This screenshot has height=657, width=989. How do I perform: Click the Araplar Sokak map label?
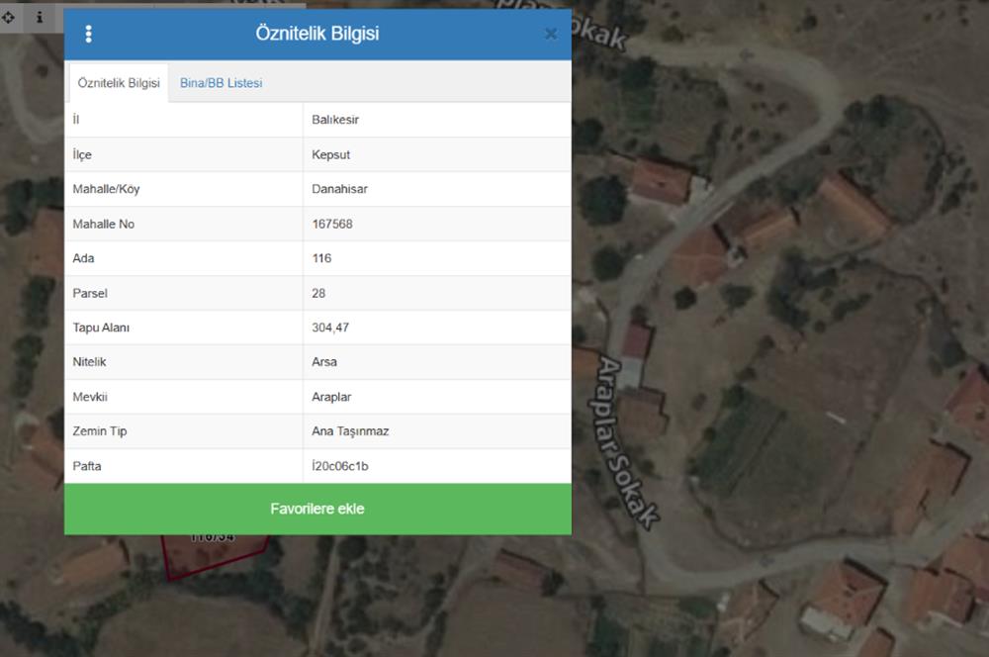point(623,443)
